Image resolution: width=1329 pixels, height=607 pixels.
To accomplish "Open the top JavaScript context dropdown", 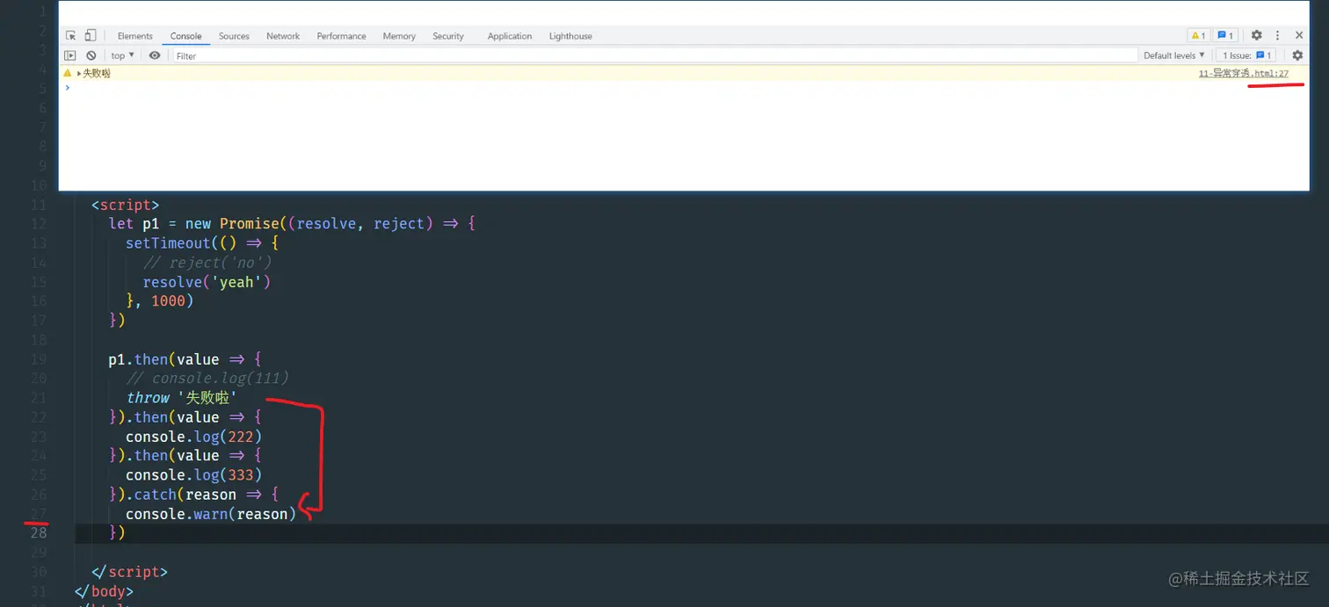I will 123,55.
